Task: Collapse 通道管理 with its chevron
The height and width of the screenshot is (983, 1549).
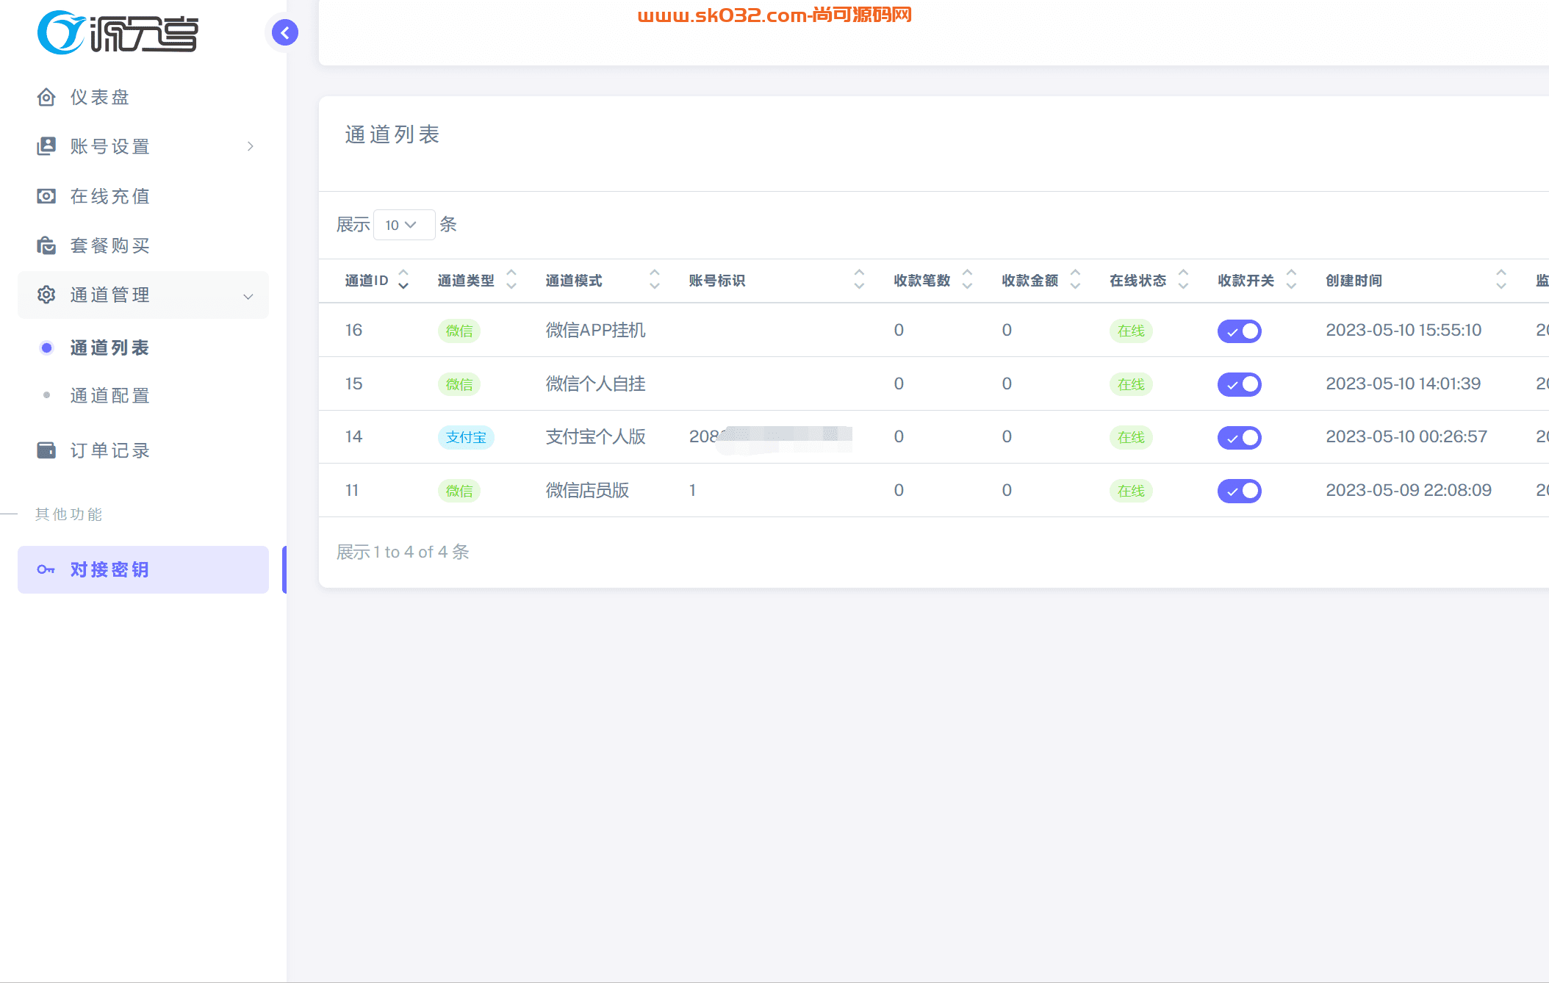Action: (x=248, y=296)
